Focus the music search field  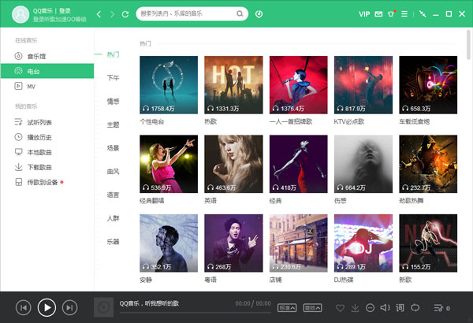(x=192, y=14)
